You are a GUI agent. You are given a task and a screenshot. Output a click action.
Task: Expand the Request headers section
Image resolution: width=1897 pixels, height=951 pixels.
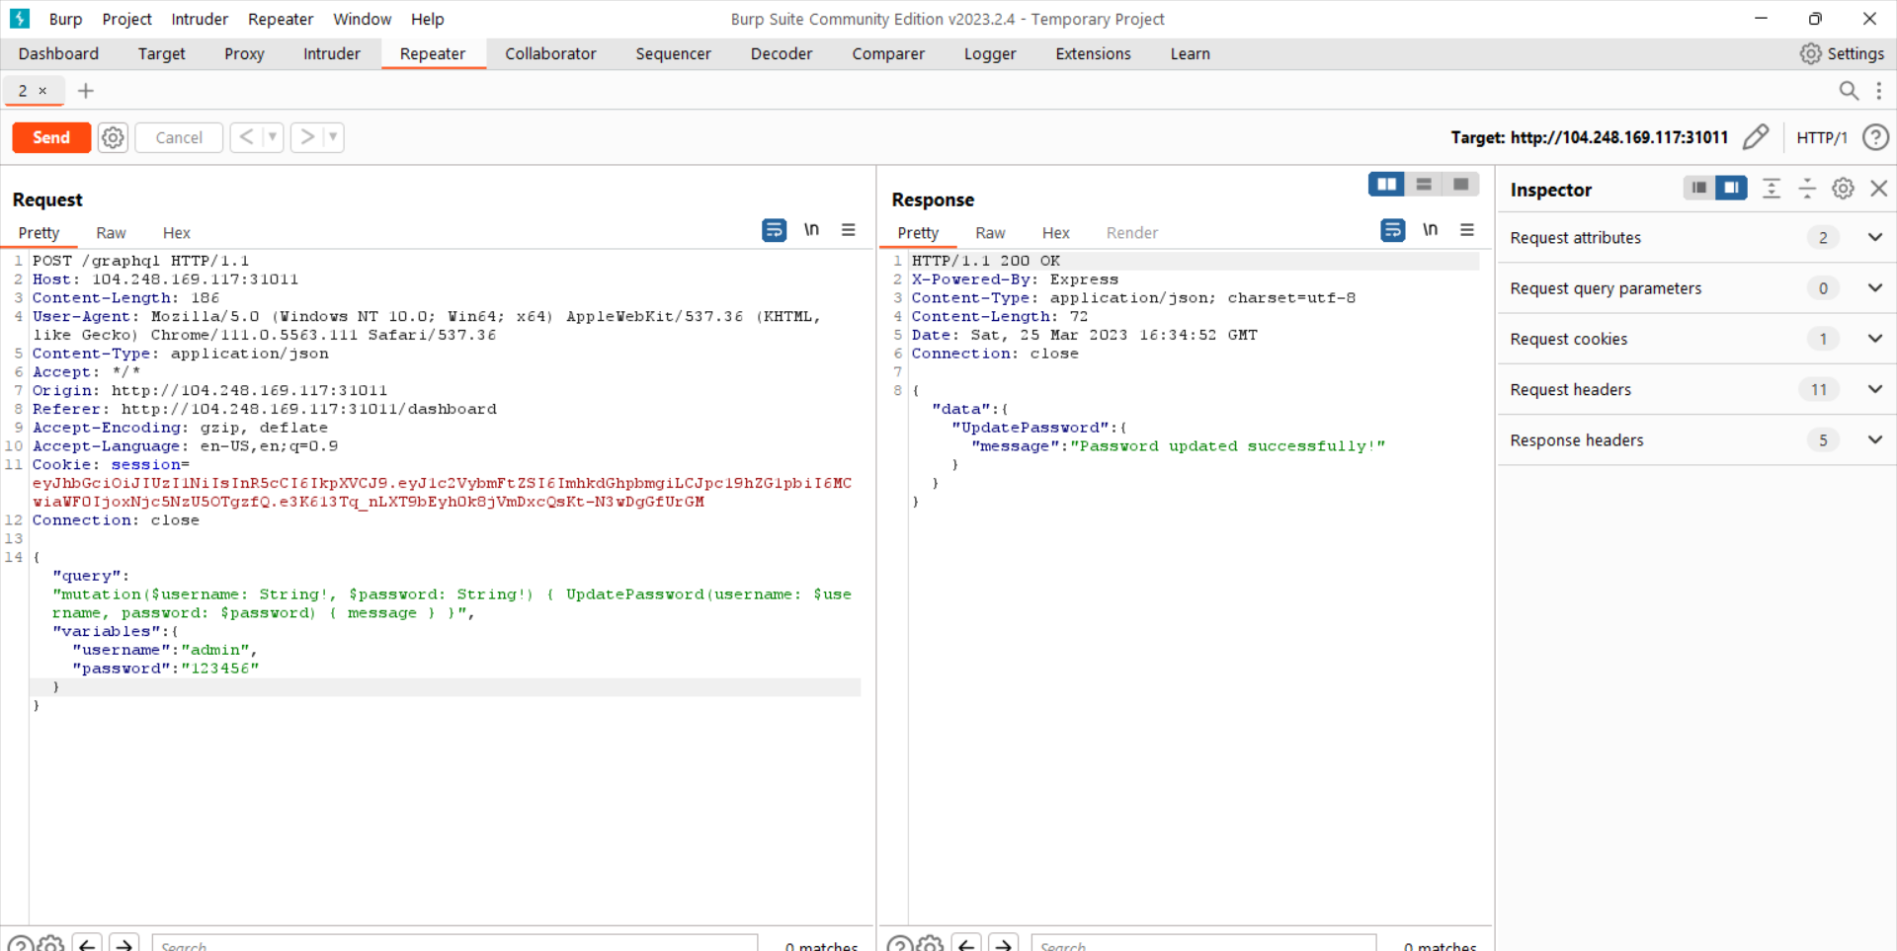[1876, 389]
